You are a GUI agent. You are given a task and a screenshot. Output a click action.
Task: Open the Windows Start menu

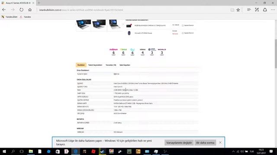(x=4, y=152)
